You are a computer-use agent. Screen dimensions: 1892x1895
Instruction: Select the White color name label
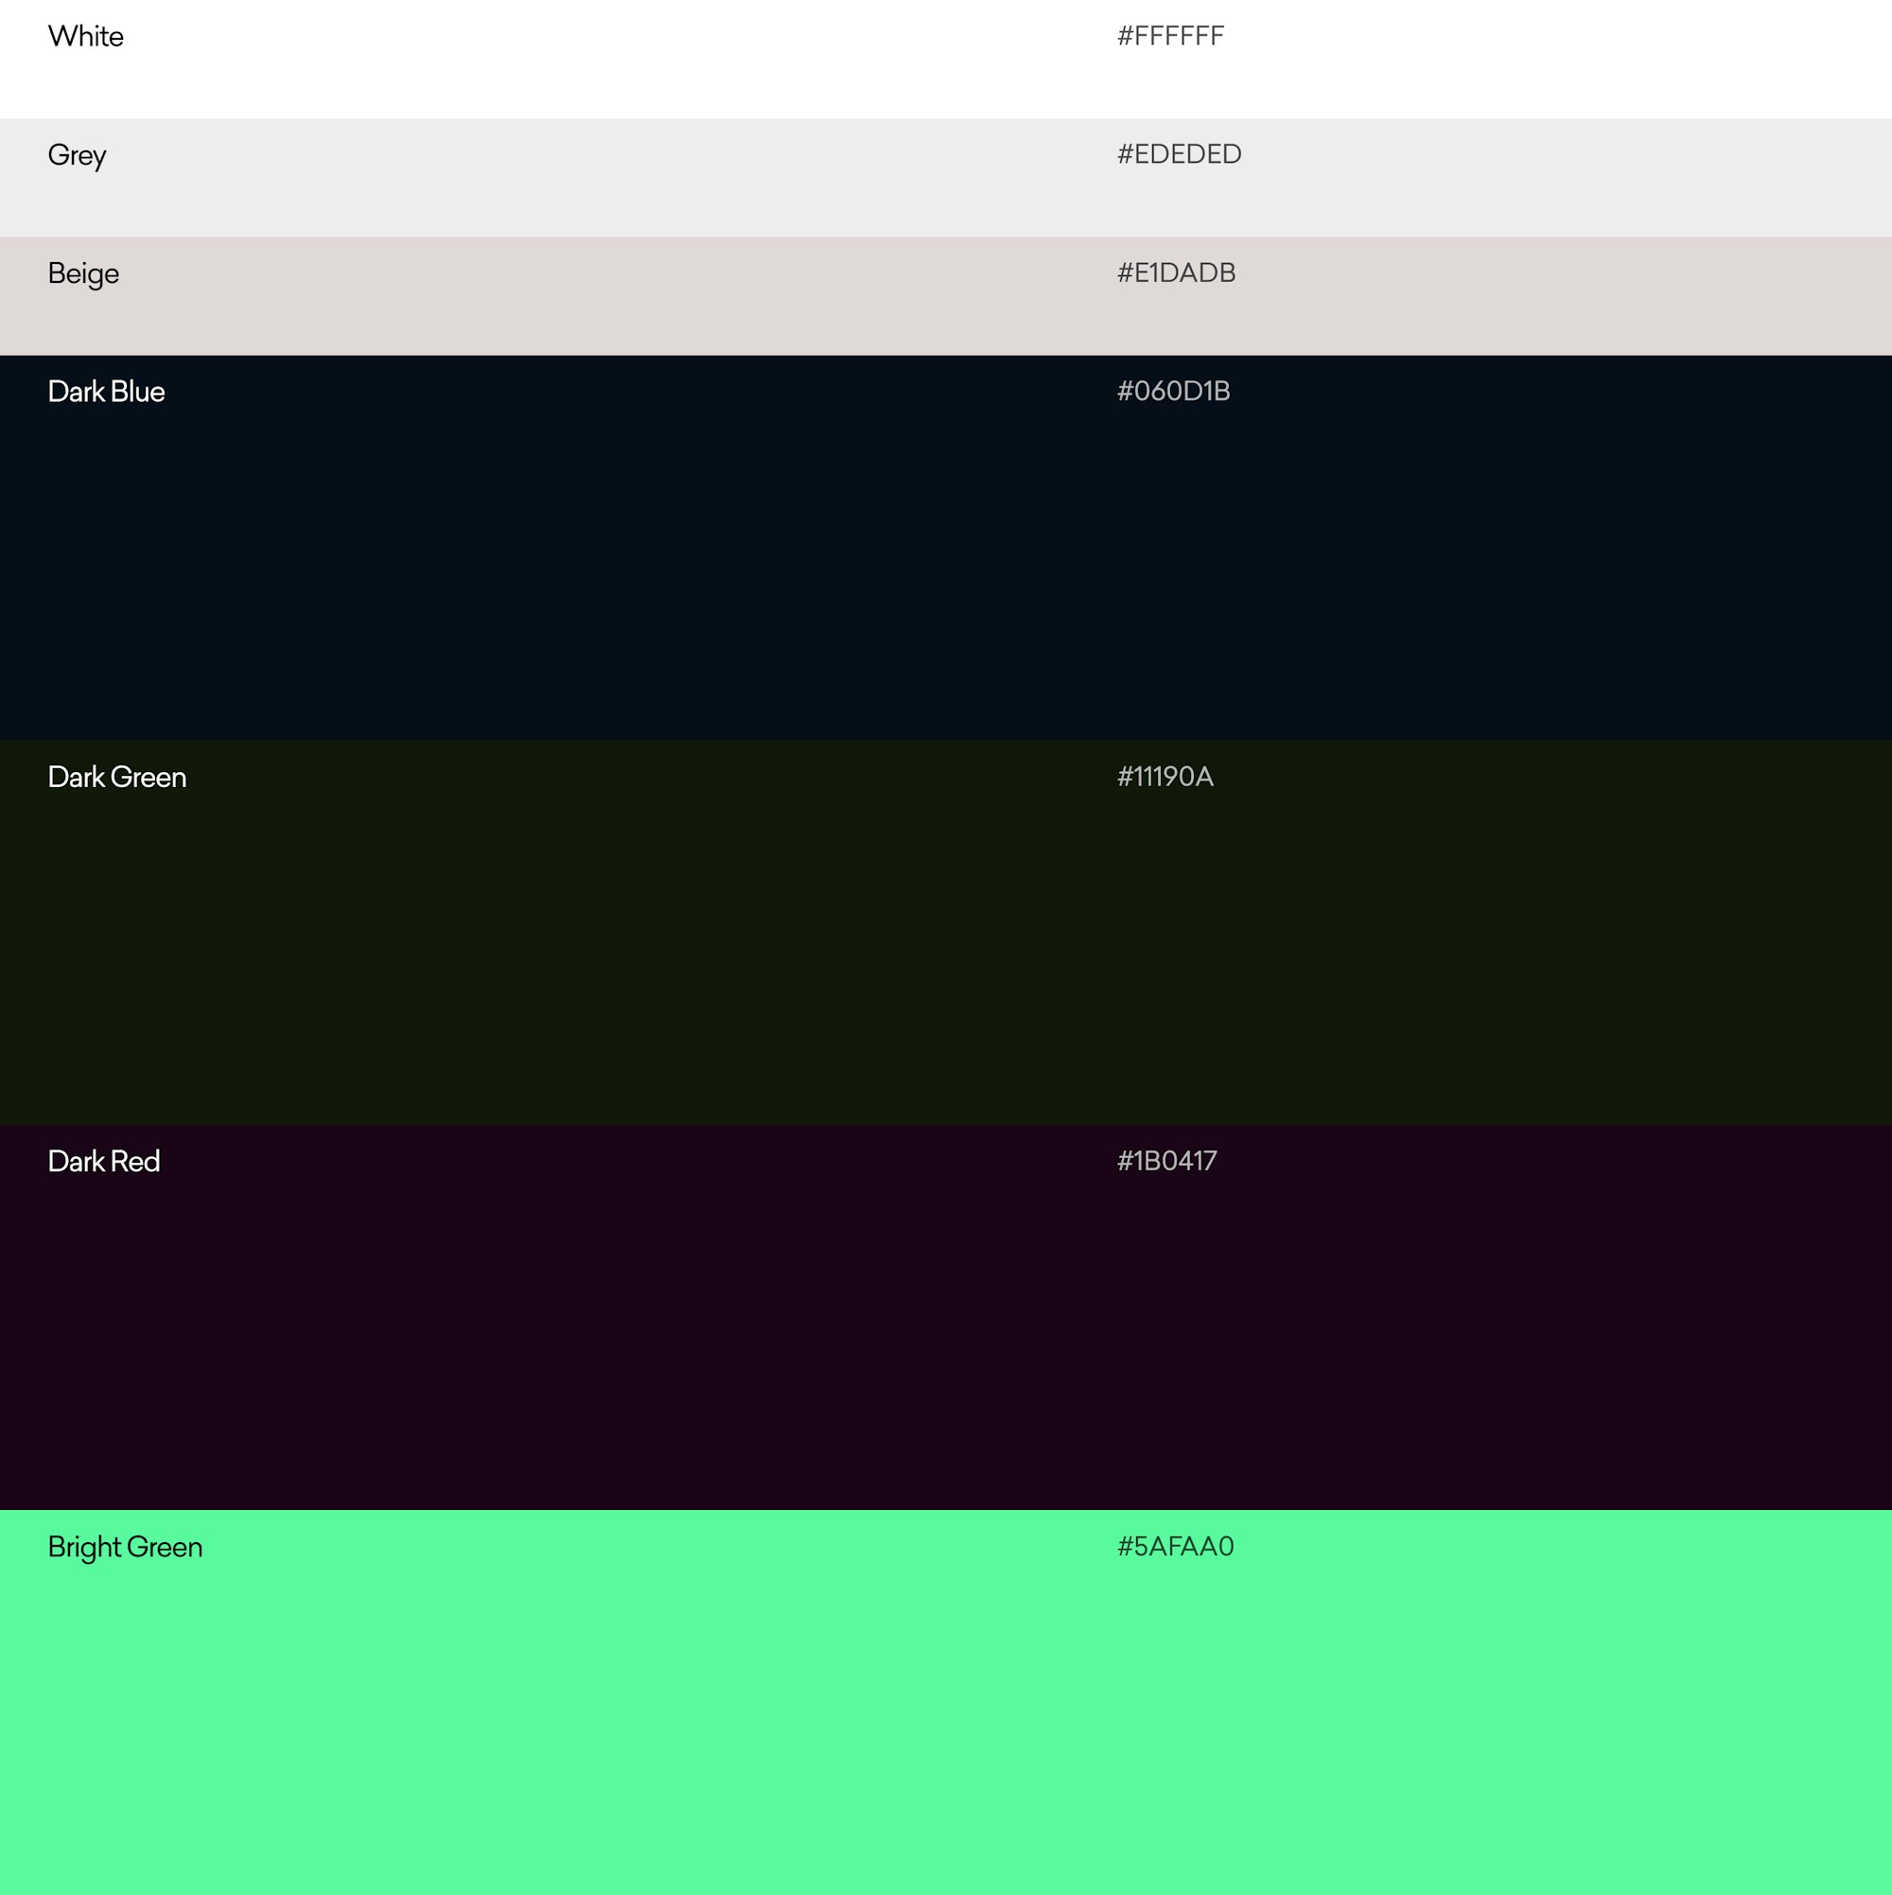(x=85, y=36)
